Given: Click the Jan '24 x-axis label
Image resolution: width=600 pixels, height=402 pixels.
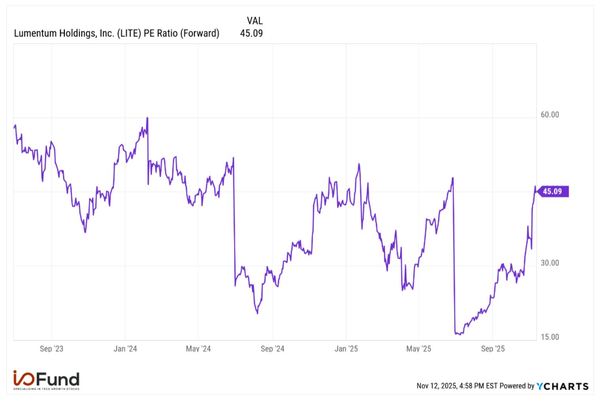Looking at the screenshot, I should 125,349.
